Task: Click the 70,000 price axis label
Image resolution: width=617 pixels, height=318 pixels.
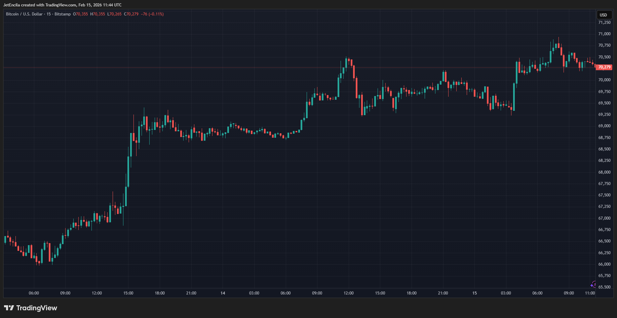Action: point(604,80)
